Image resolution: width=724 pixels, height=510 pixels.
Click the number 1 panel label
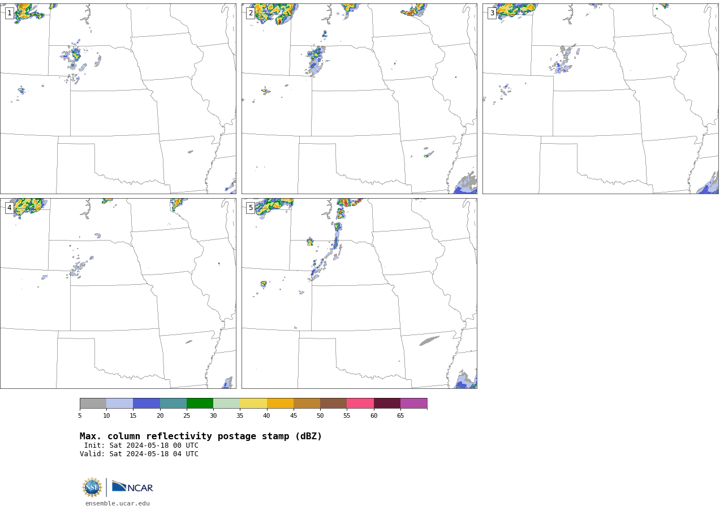[9, 13]
